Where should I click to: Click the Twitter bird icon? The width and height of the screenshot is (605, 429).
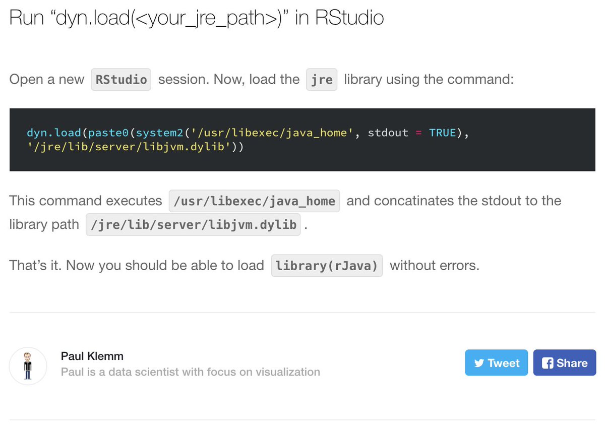(x=479, y=363)
